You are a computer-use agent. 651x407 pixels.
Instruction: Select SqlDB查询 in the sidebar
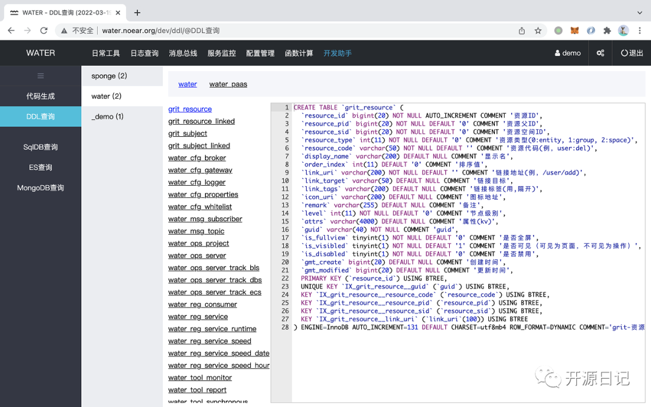pyautogui.click(x=41, y=147)
